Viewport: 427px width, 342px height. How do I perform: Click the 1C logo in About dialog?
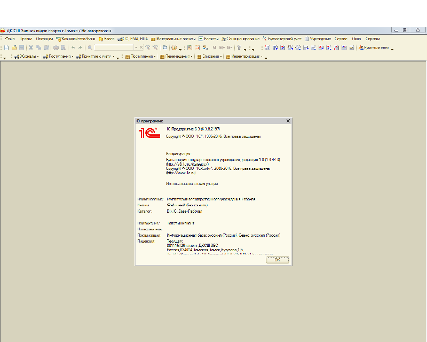coord(149,133)
